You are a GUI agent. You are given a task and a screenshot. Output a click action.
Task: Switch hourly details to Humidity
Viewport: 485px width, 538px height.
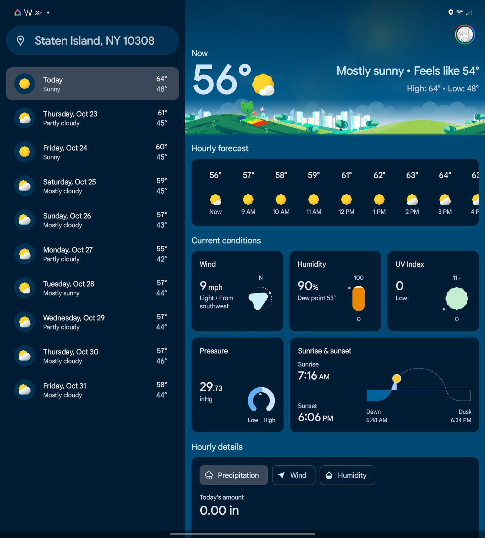pos(347,475)
